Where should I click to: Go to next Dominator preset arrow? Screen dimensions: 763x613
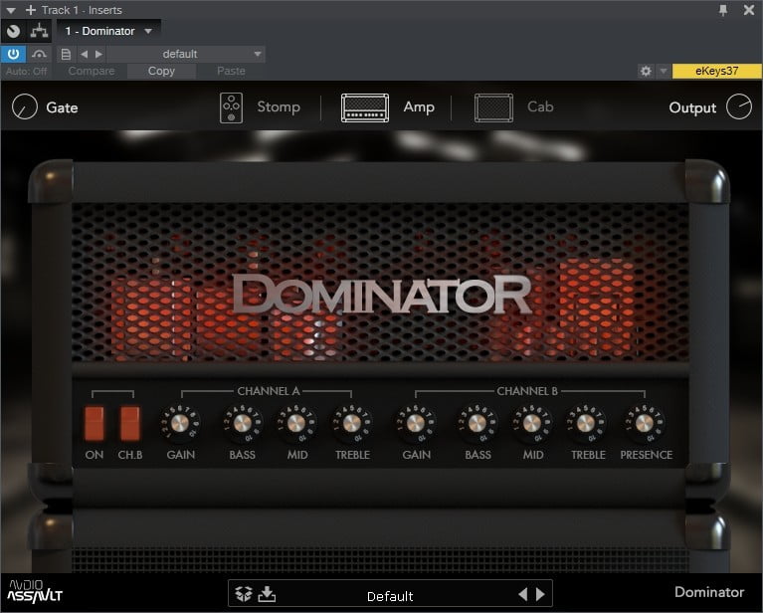(x=540, y=594)
